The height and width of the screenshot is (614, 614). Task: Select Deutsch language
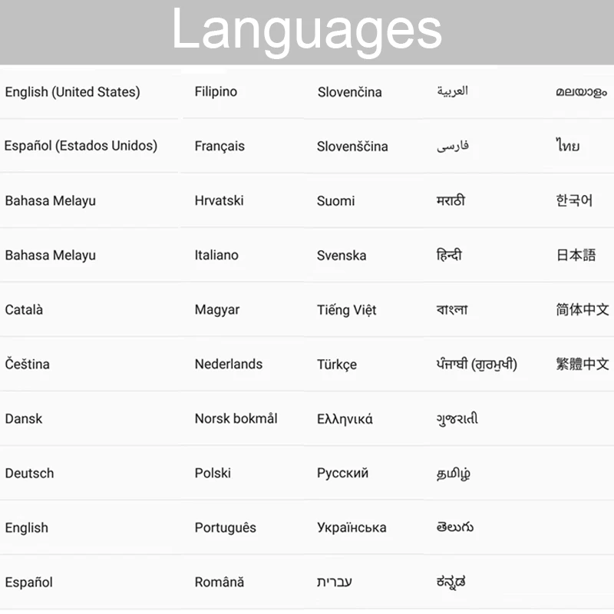29,473
